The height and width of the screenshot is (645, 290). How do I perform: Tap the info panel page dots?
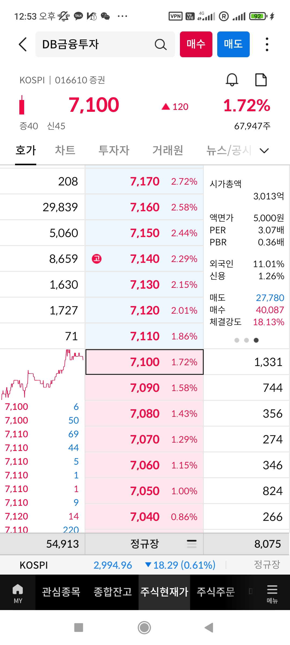tap(246, 340)
